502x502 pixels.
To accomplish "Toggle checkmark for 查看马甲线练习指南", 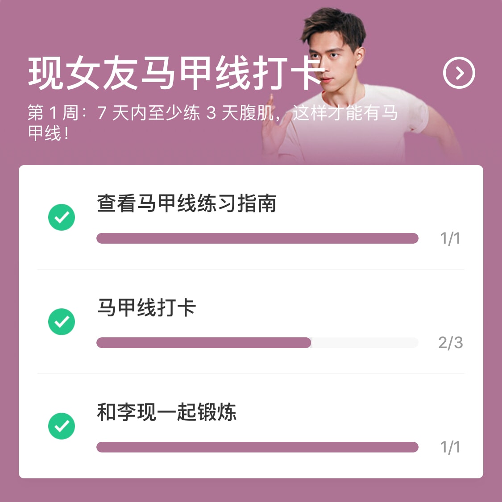I will click(x=62, y=217).
